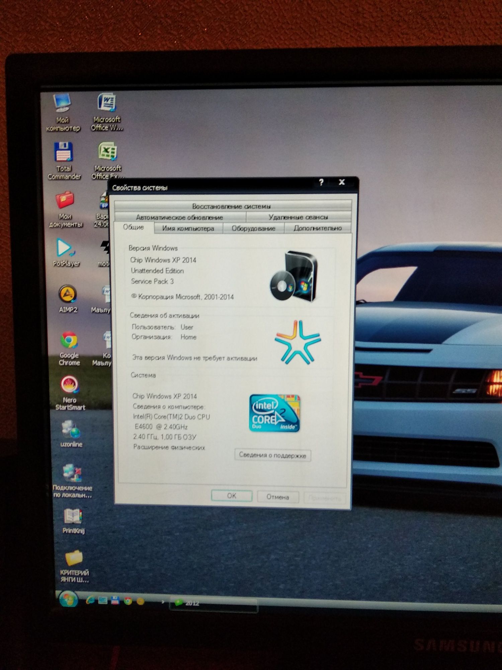Open the Дополнительно tab
The image size is (502, 670).
(318, 228)
